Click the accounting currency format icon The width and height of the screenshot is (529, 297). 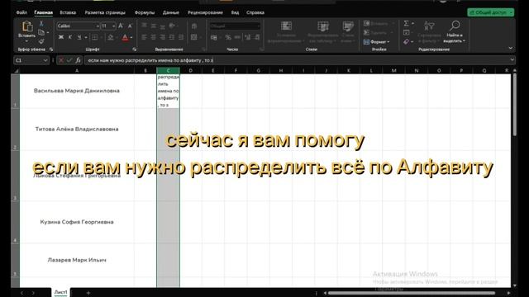point(214,37)
